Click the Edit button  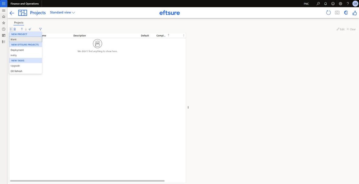pos(340,29)
